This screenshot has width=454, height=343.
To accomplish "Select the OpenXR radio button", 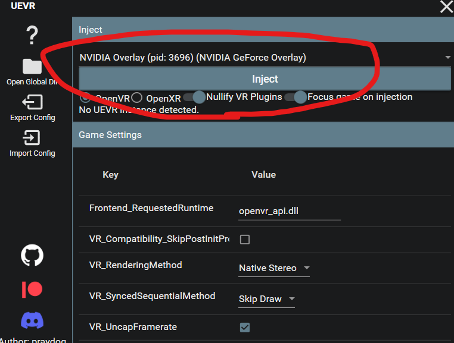I will click(x=136, y=97).
